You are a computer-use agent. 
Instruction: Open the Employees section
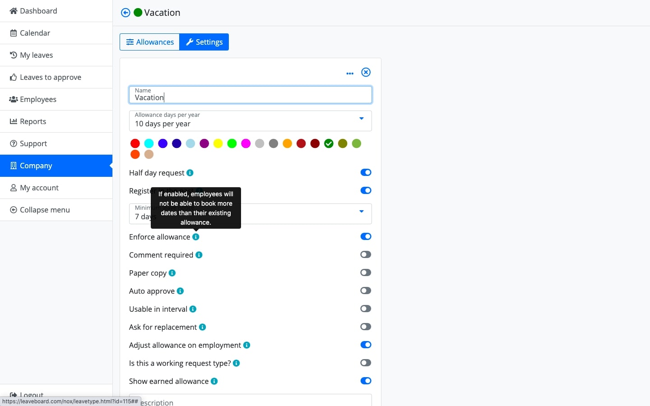tap(38, 99)
